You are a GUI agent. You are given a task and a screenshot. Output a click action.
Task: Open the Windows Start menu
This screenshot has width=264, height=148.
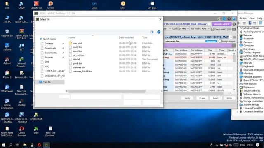(3, 145)
